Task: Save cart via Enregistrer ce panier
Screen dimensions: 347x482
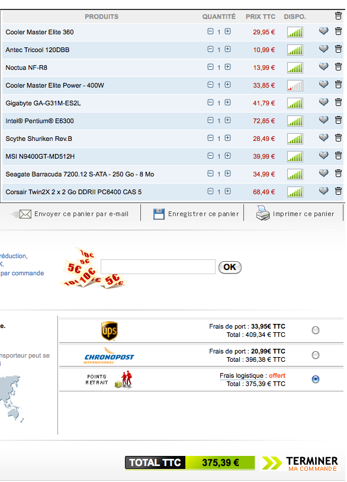Action: [196, 214]
